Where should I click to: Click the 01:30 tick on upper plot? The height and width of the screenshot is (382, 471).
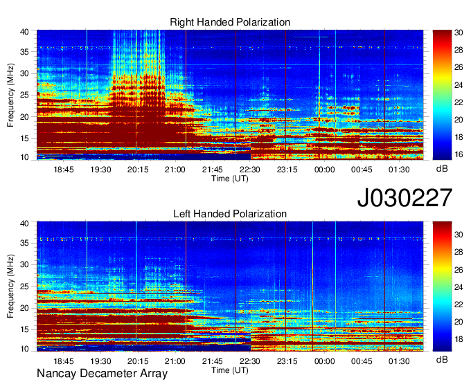tap(399, 170)
